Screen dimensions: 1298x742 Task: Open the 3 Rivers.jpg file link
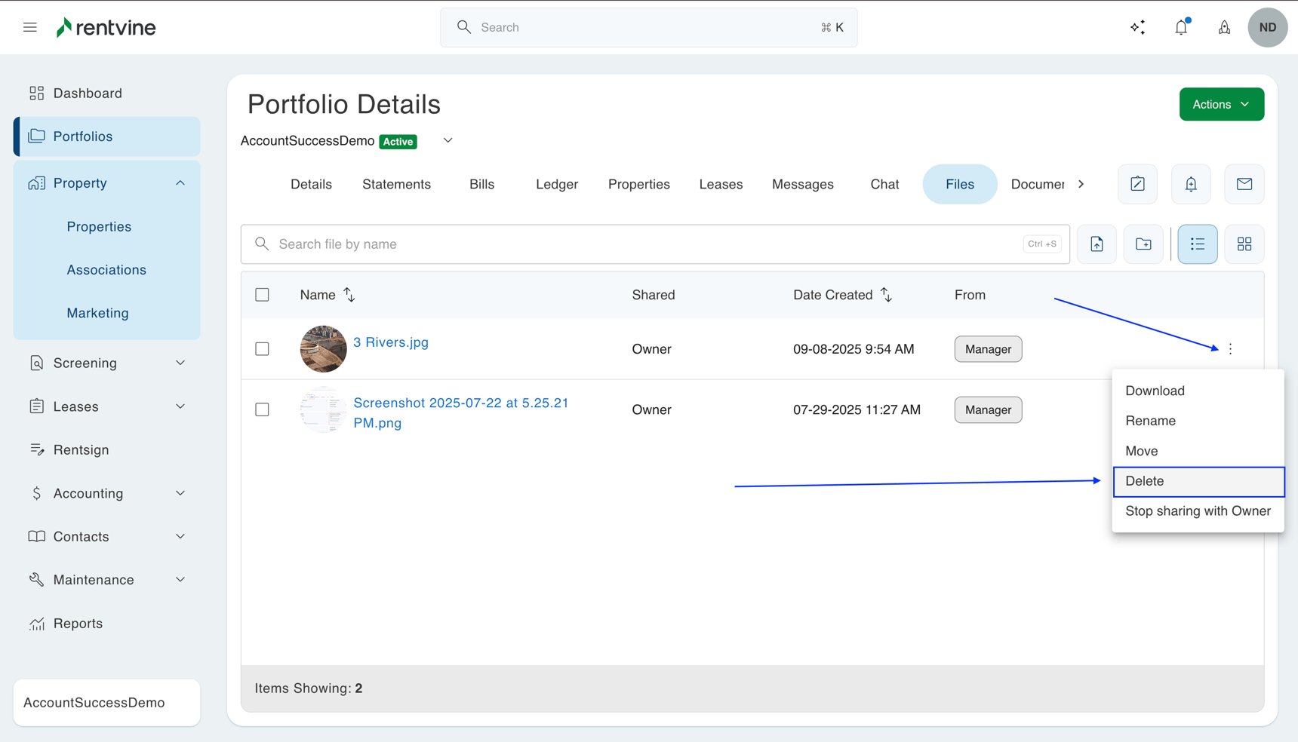[390, 342]
